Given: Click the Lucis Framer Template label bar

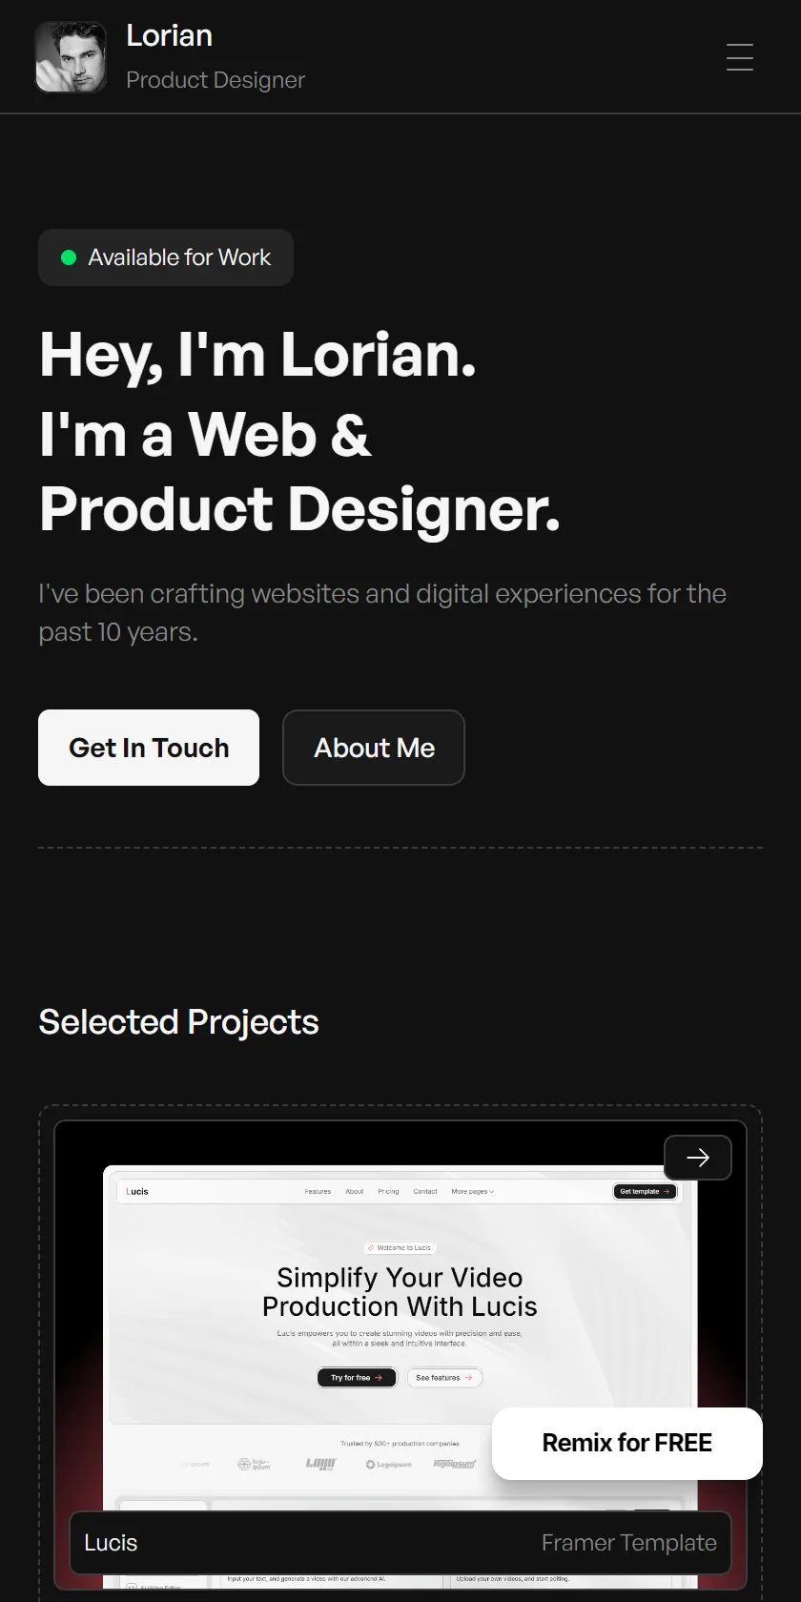Looking at the screenshot, I should (x=400, y=1543).
